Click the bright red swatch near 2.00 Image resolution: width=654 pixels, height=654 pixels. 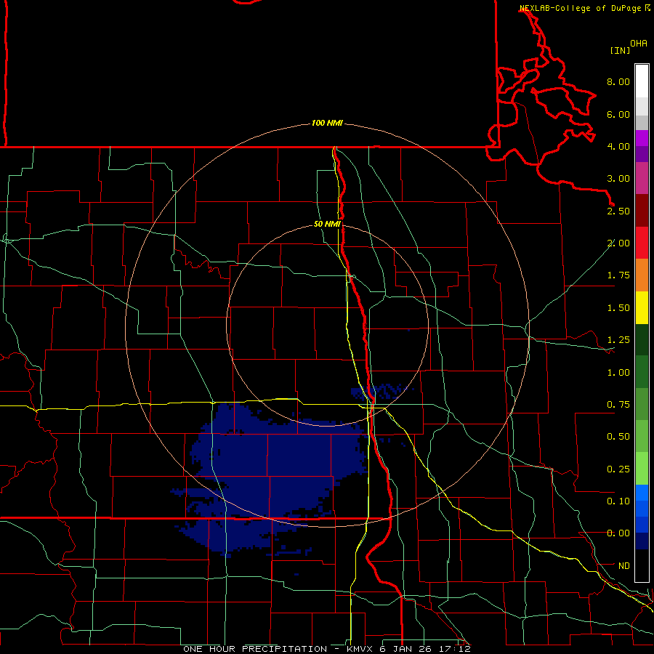[x=642, y=243]
